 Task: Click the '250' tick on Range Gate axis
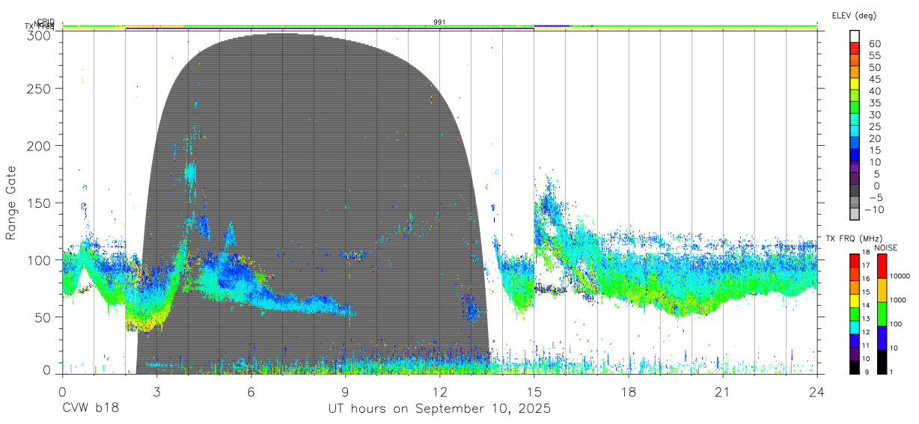pyautogui.click(x=40, y=88)
